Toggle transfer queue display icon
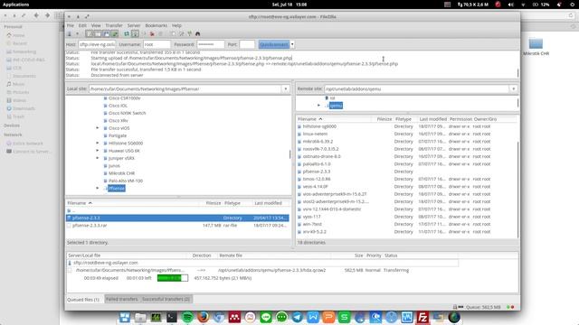The width and height of the screenshot is (579, 325). tap(115, 34)
